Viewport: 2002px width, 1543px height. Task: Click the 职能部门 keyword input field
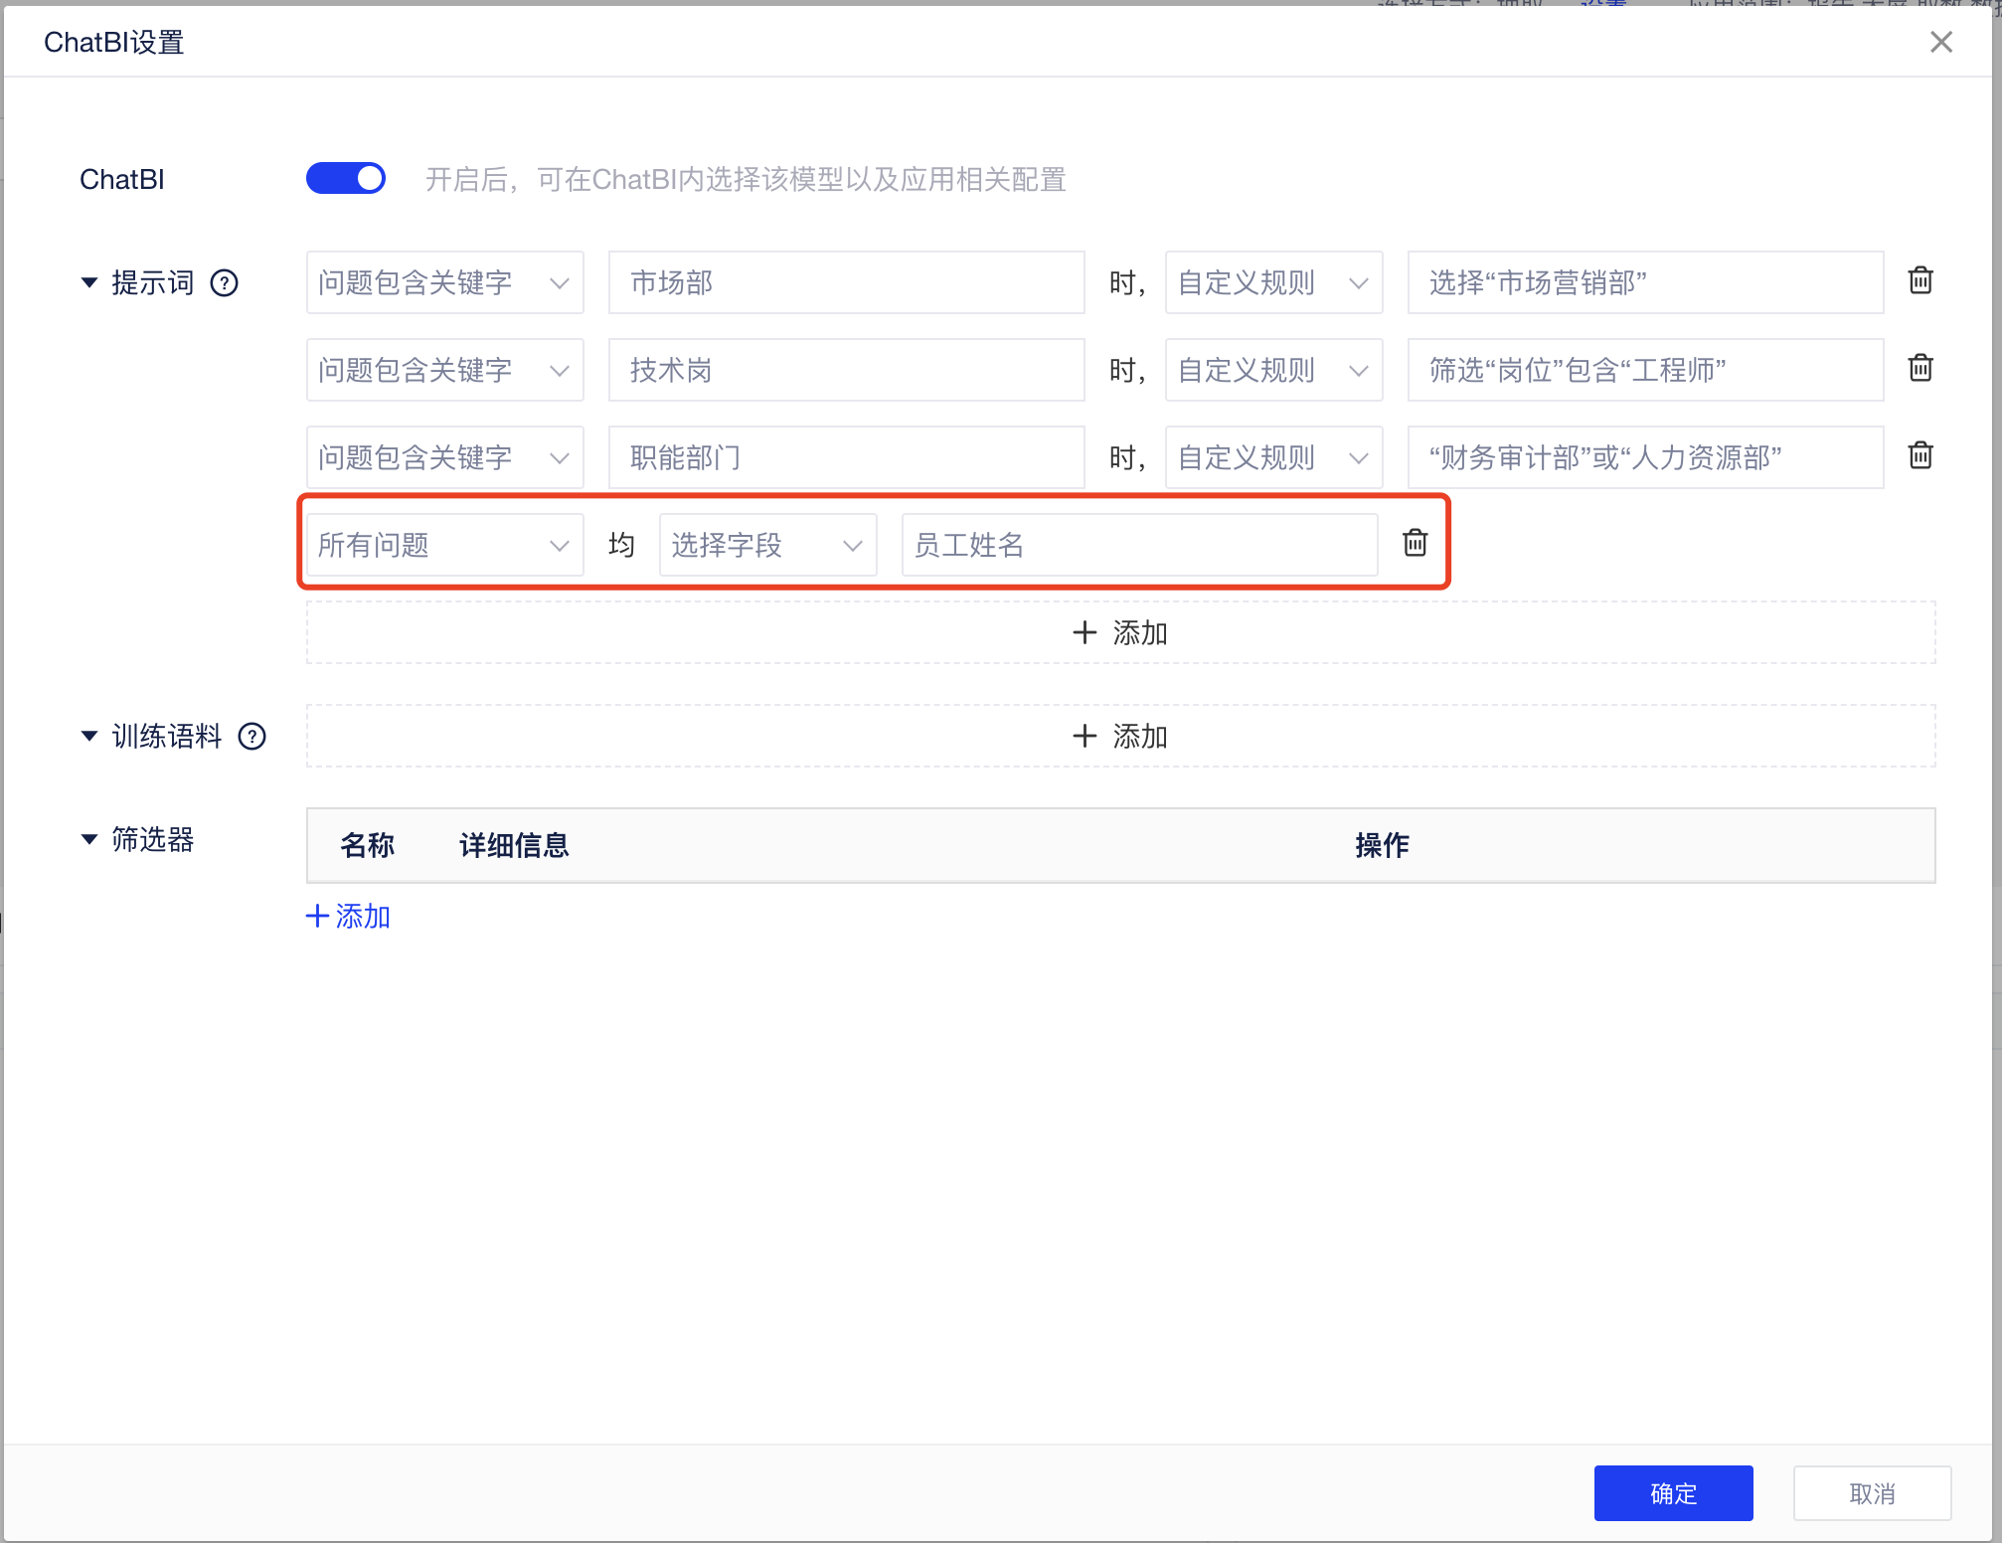click(845, 458)
